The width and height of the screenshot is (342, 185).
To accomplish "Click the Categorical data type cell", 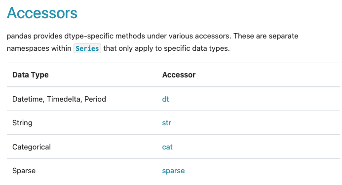I will point(32,147).
